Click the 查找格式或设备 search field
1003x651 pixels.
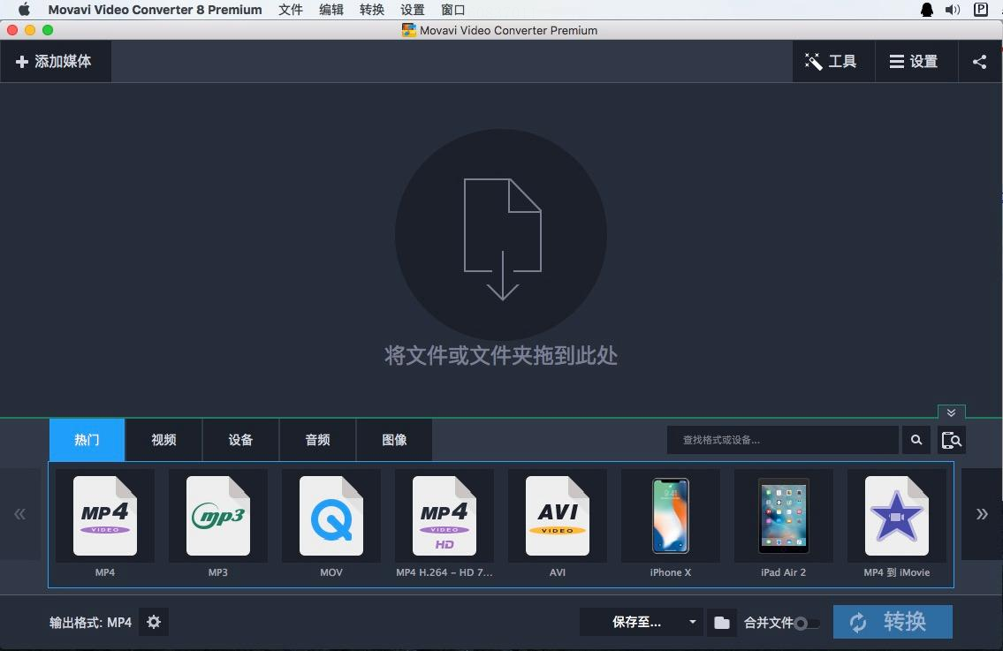point(782,440)
